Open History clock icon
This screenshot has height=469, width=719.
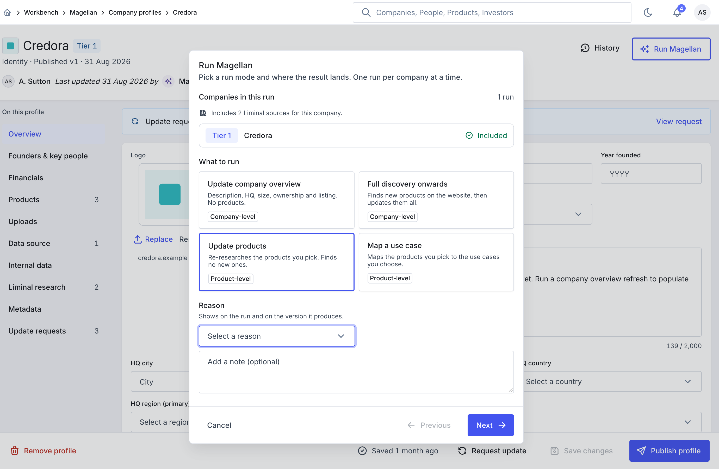pos(585,48)
